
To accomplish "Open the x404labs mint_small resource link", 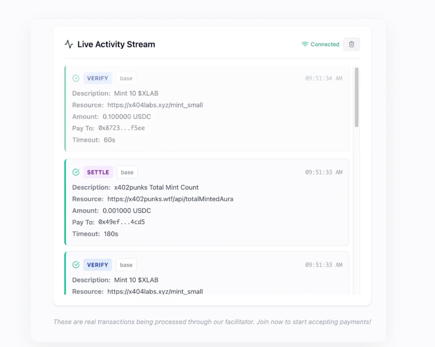I will point(155,105).
